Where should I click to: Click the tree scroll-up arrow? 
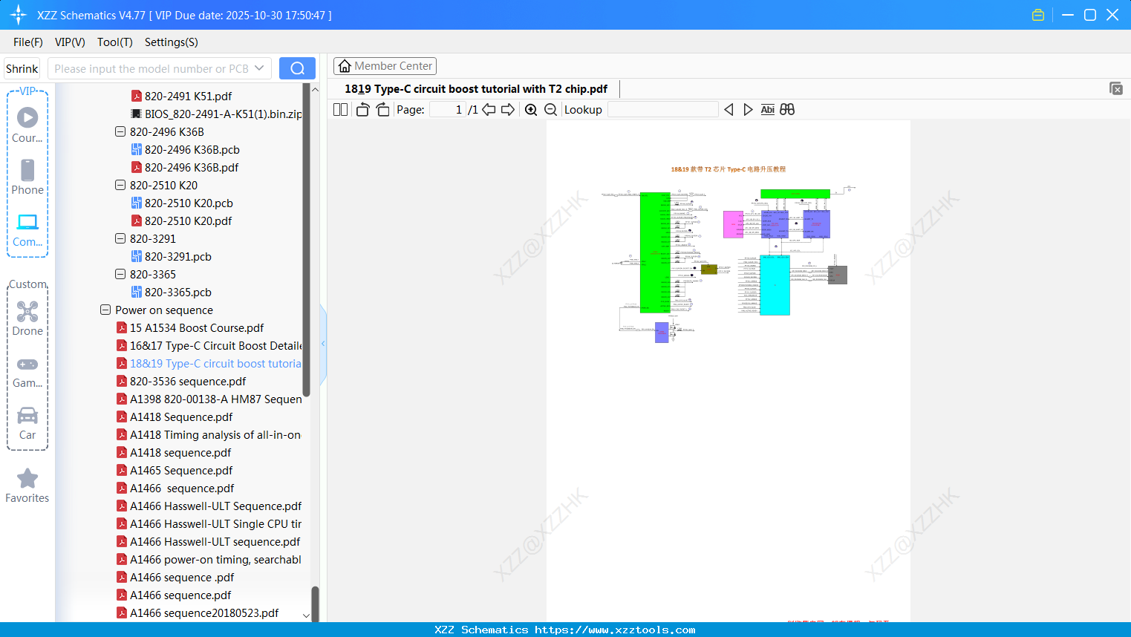315,90
